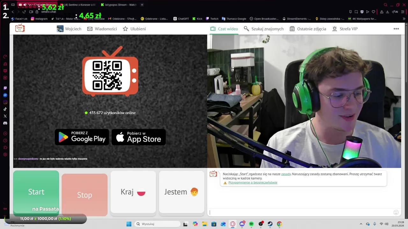Open Open Broadcaster bookmark
The height and width of the screenshot is (229, 408).
coord(264,19)
